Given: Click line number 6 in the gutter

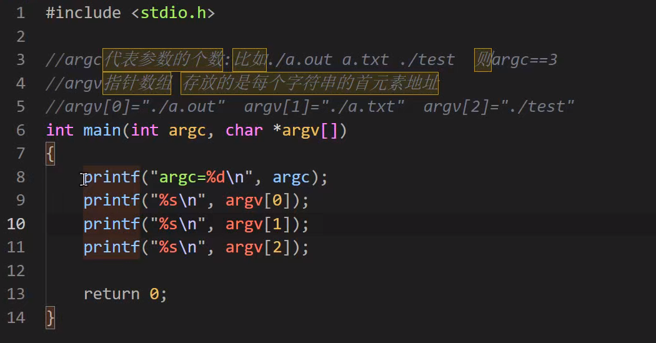Looking at the screenshot, I should coord(21,130).
